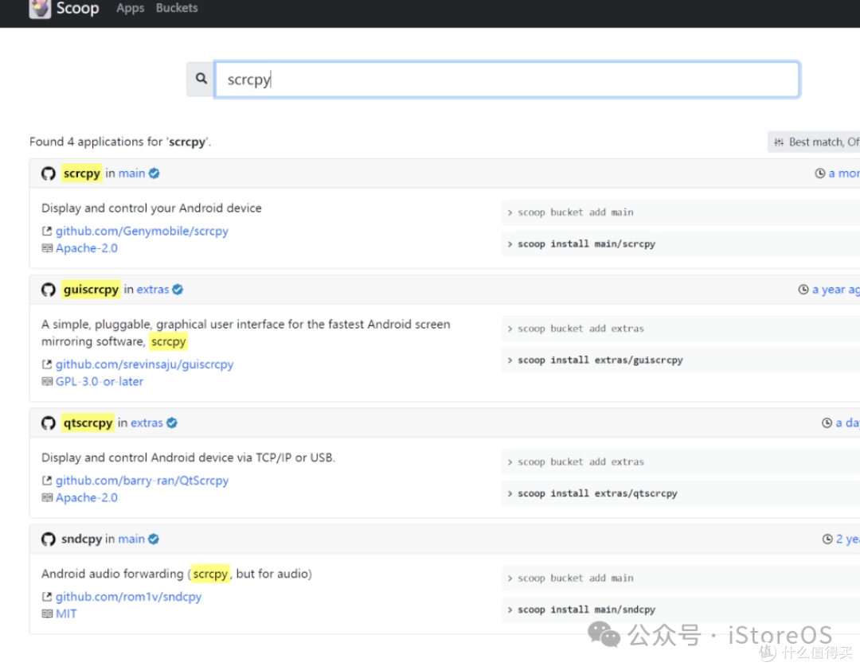Open the Best match sort options icon
Image resolution: width=860 pixels, height=670 pixels.
click(779, 142)
